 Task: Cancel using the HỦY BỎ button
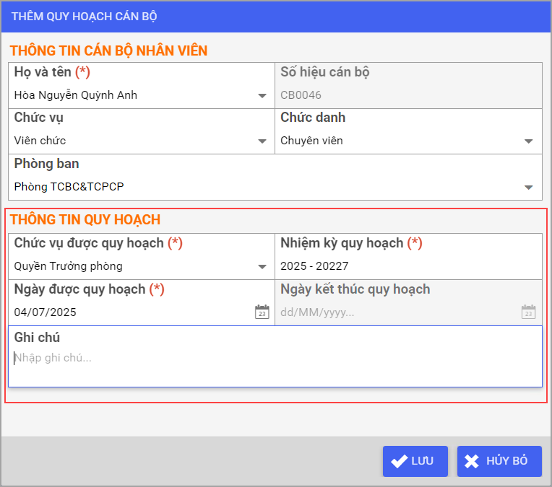point(499,462)
